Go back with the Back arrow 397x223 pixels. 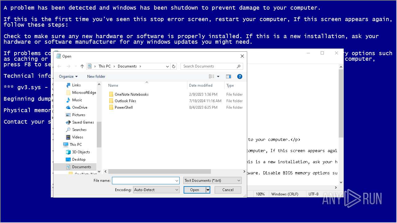coord(60,66)
